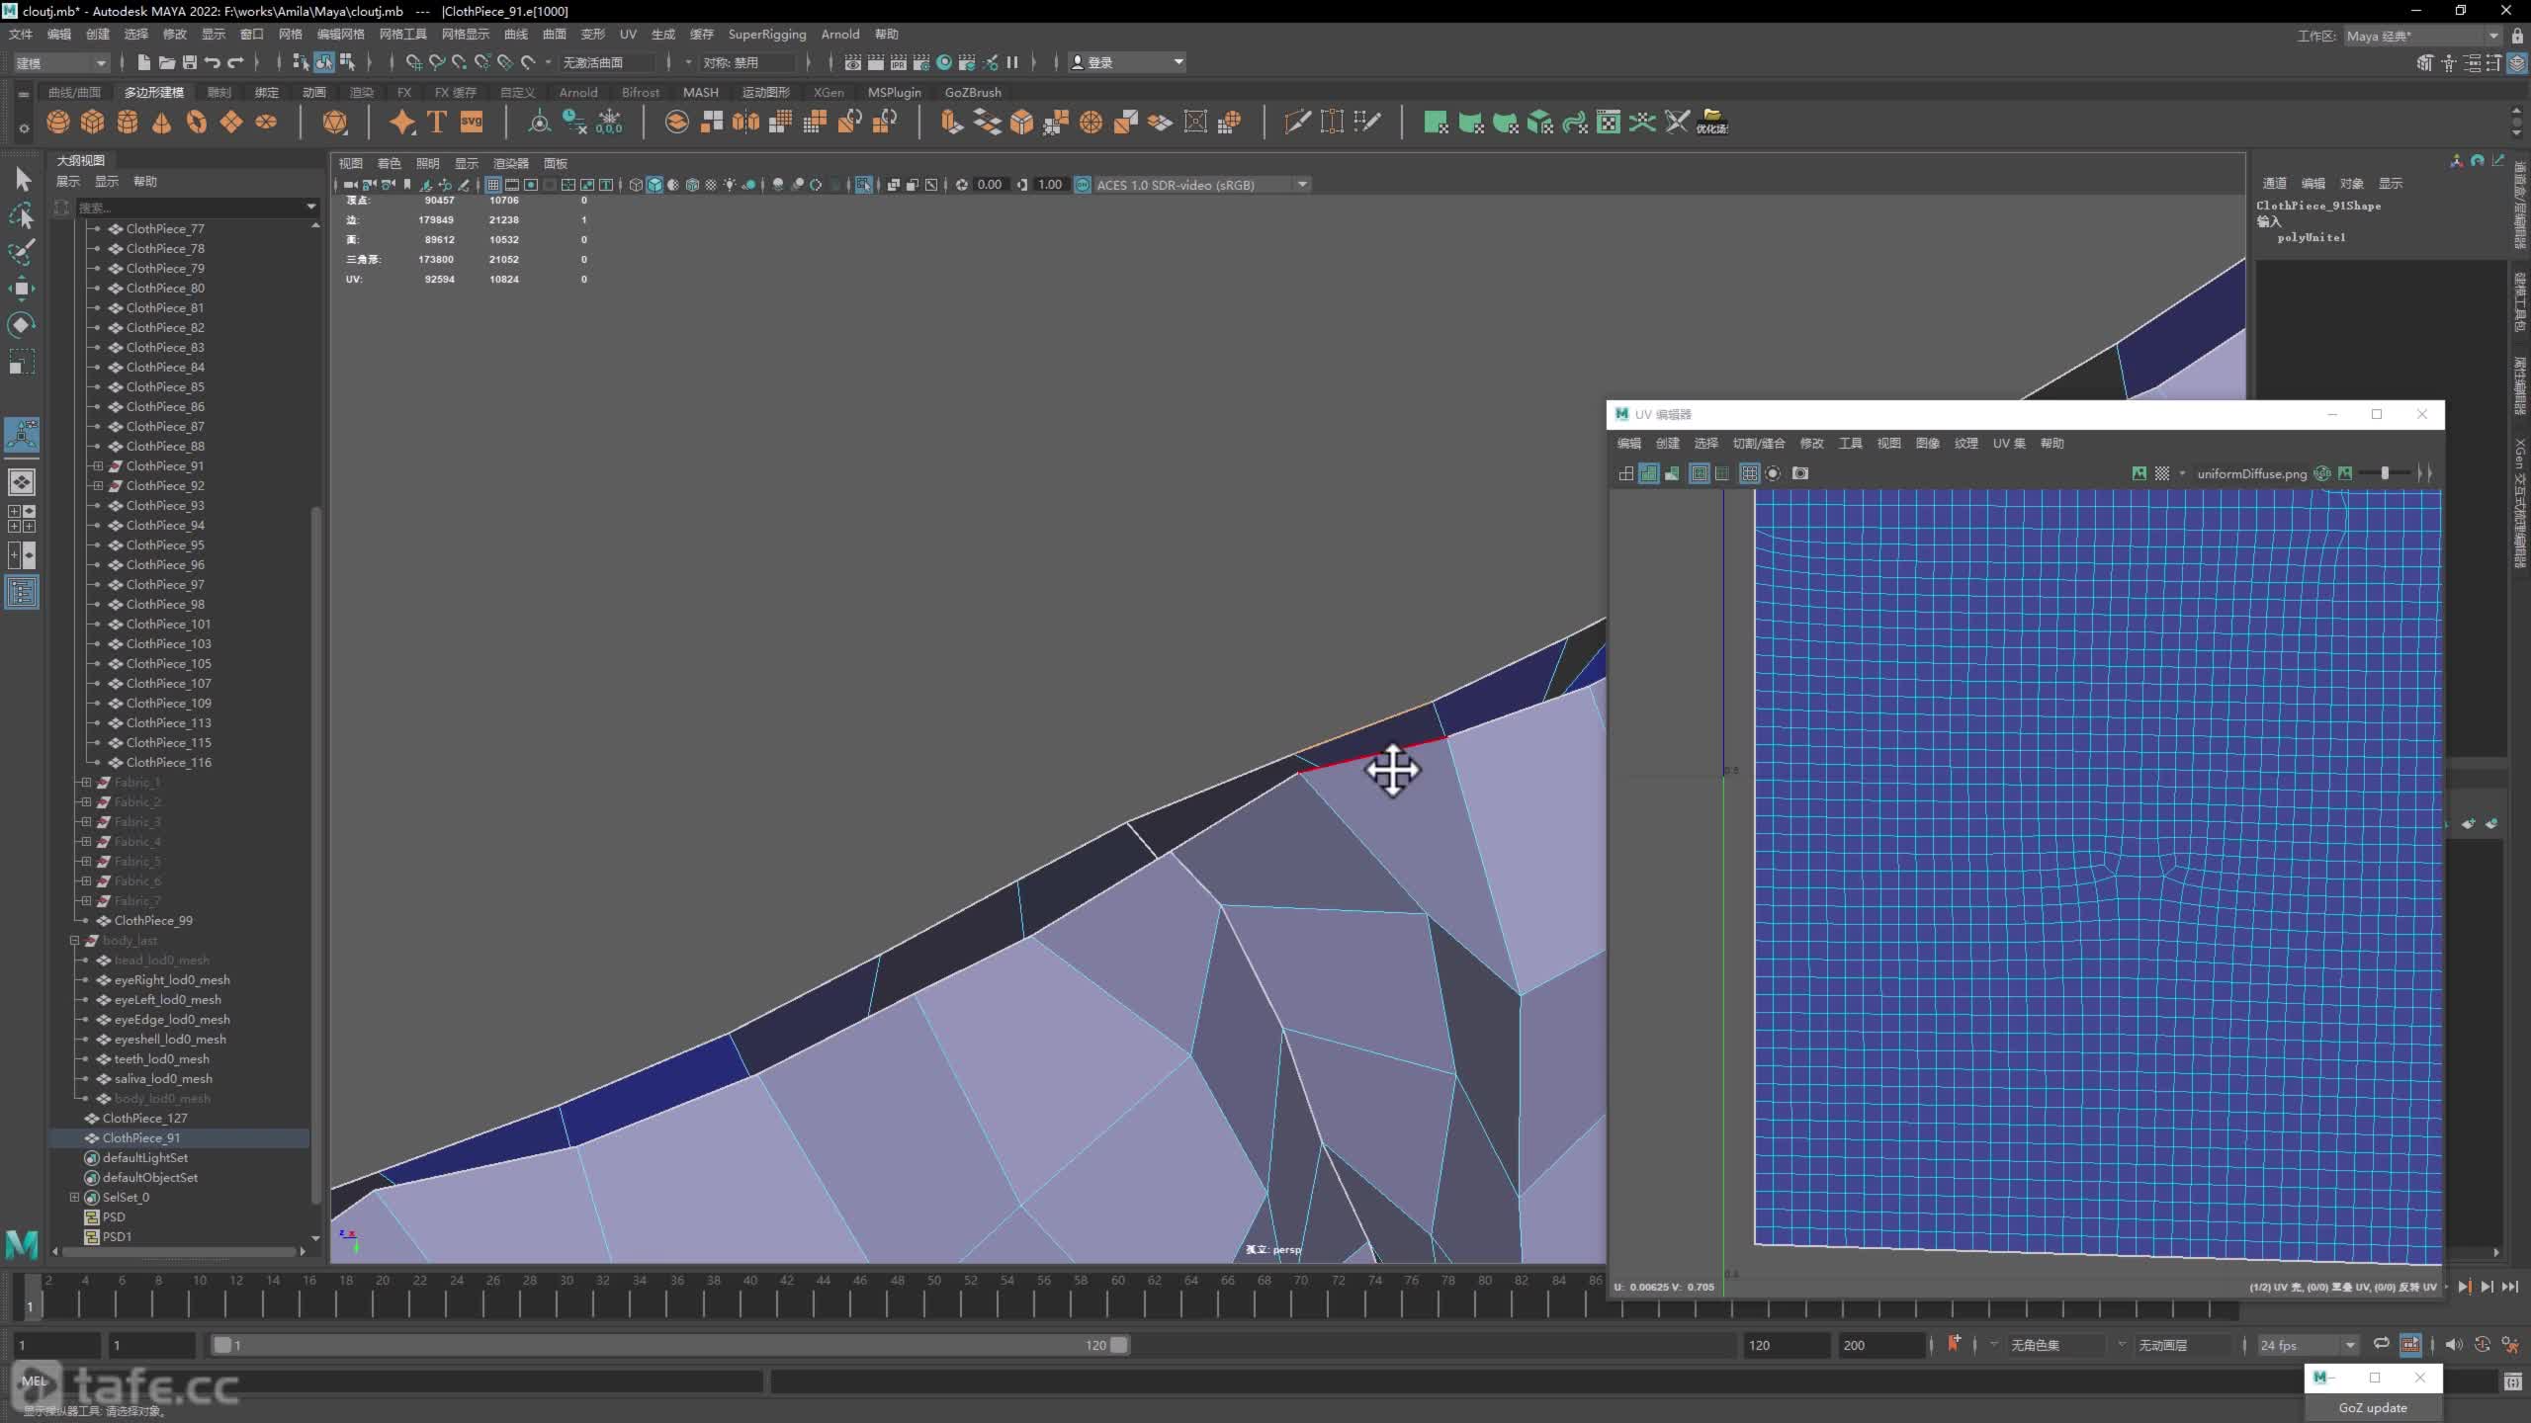This screenshot has width=2531, height=1423.
Task: Toggle loop playback on the timeline
Action: pyautogui.click(x=2382, y=1344)
